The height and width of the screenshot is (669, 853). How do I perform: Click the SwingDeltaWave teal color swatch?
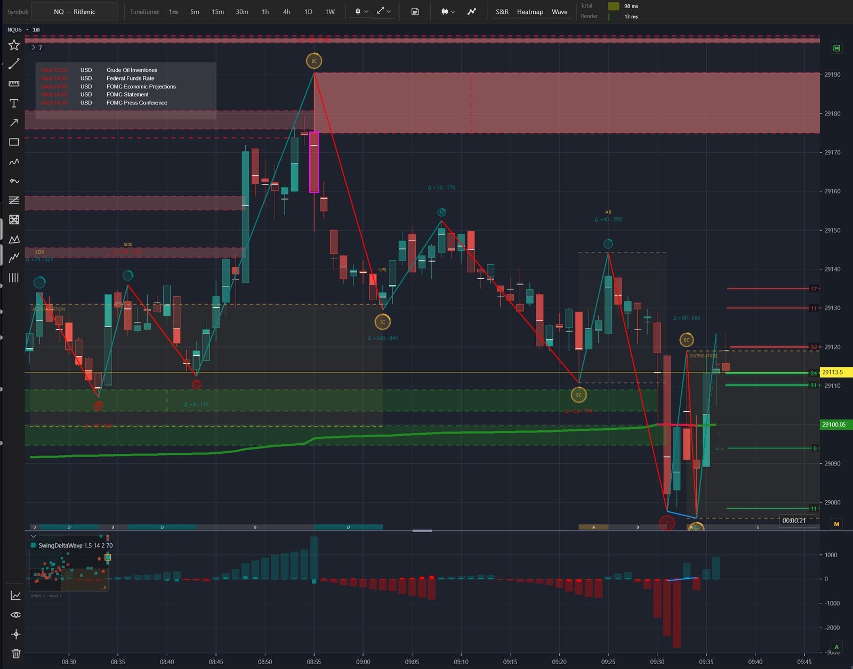(x=33, y=545)
